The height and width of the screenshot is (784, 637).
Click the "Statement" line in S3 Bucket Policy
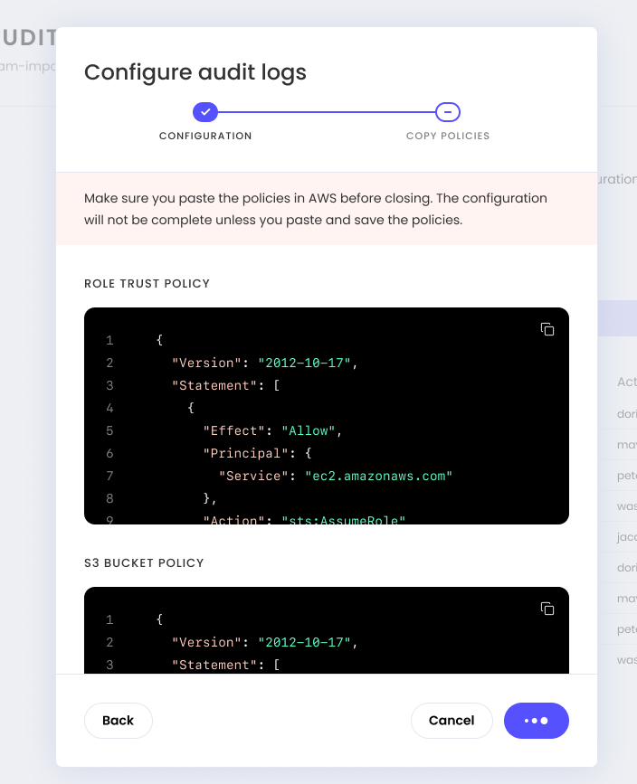tap(225, 665)
